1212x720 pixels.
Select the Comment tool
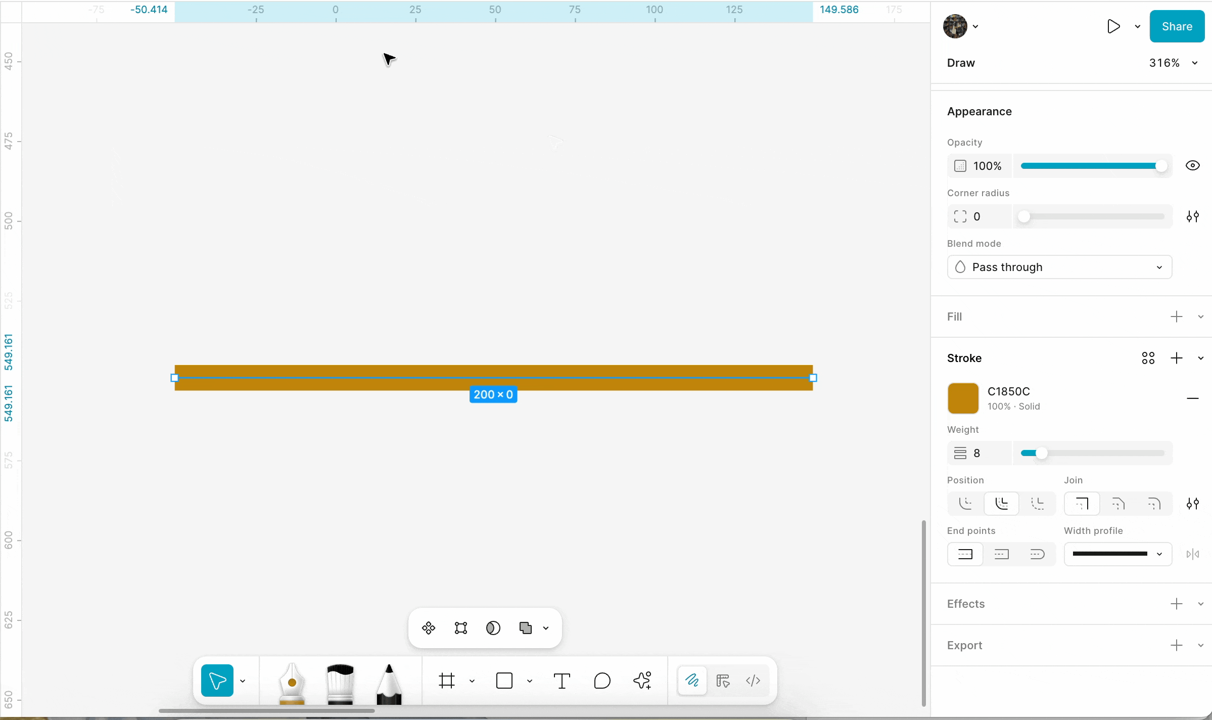(602, 681)
